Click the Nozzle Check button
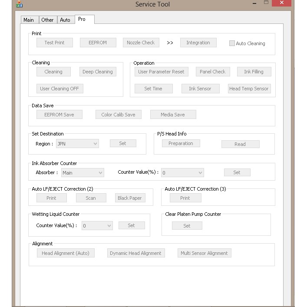307x307 pixels. (141, 43)
